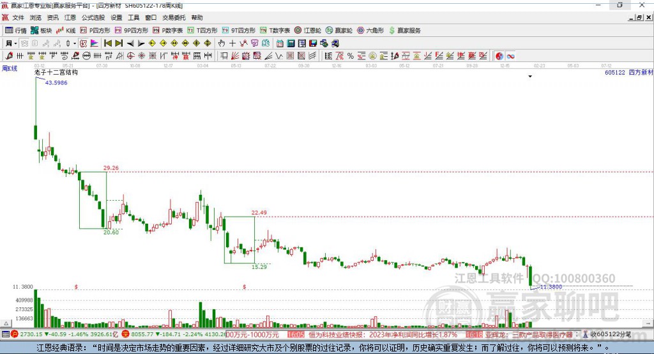Open the 江恩轮 Gann wheel
654x354 pixels.
pos(308,31)
